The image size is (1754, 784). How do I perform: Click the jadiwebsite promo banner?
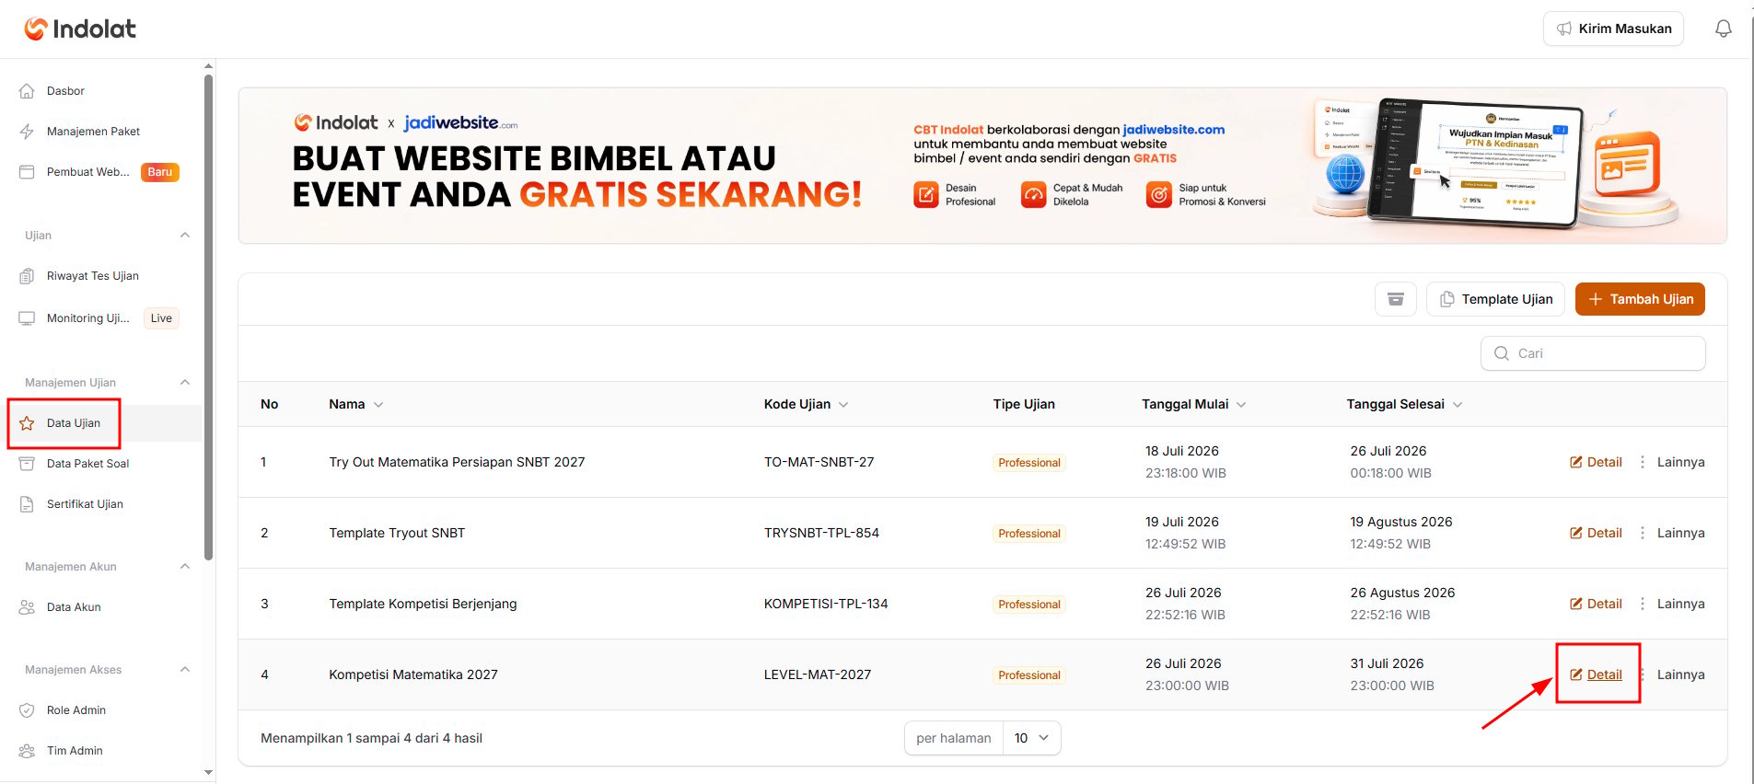[x=982, y=166]
